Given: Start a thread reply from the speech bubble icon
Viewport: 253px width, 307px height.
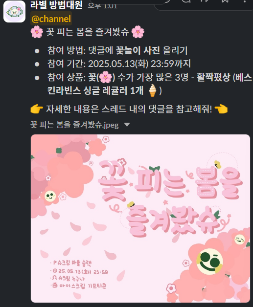Looking at the screenshot, I should tap(186, 1).
